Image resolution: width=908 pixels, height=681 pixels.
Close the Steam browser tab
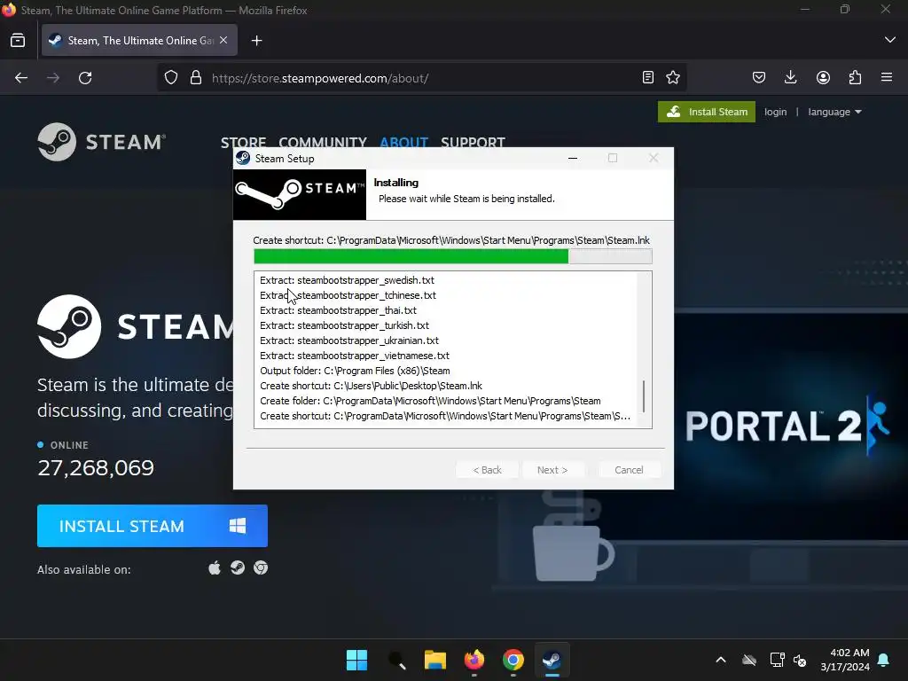click(223, 40)
